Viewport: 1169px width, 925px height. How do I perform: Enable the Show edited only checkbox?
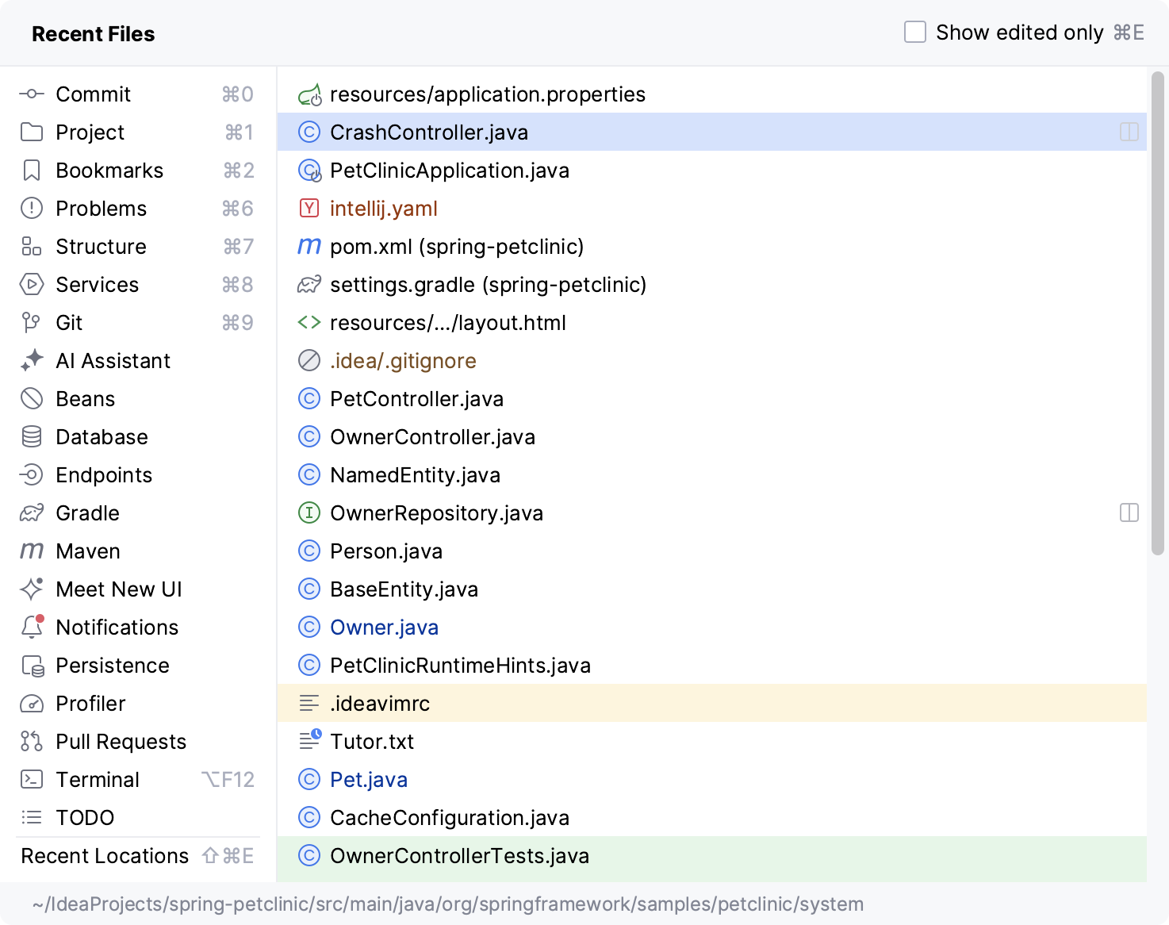point(915,33)
